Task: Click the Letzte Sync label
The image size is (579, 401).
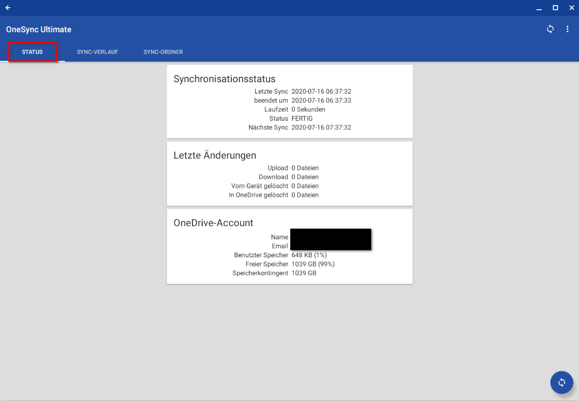Action: pyautogui.click(x=271, y=92)
